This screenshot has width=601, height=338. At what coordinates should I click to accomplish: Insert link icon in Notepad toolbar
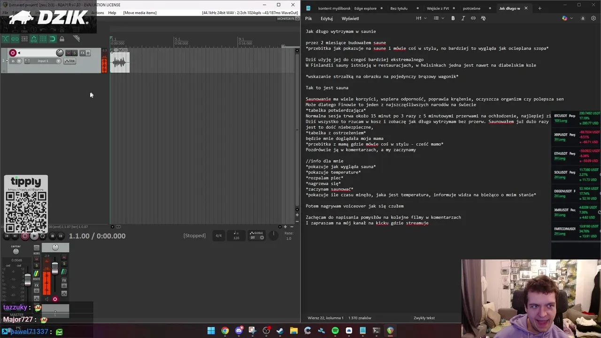point(473,18)
